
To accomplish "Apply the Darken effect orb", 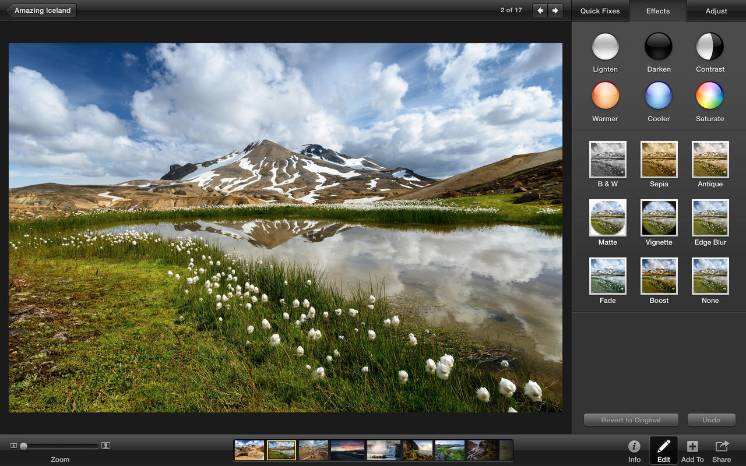I will [659, 47].
